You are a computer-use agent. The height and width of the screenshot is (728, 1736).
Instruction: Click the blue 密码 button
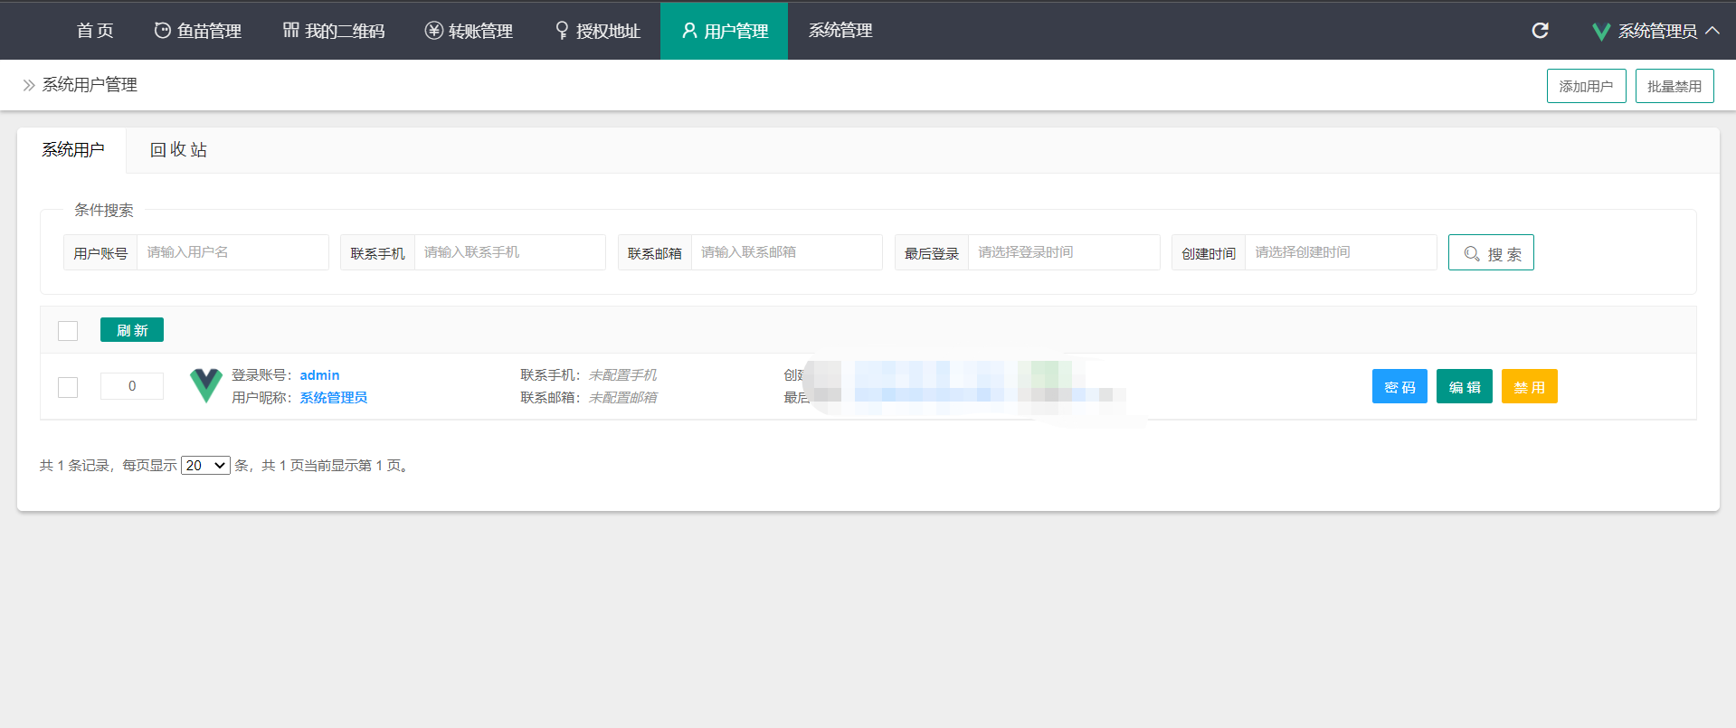pyautogui.click(x=1399, y=386)
